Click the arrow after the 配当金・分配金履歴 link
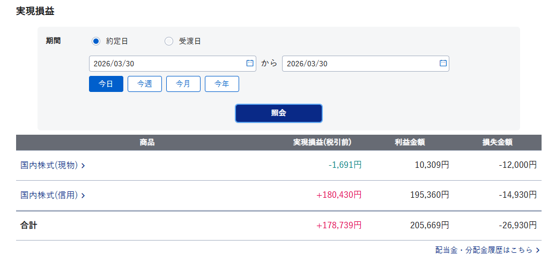Image resolution: width=548 pixels, height=263 pixels. coord(538,250)
